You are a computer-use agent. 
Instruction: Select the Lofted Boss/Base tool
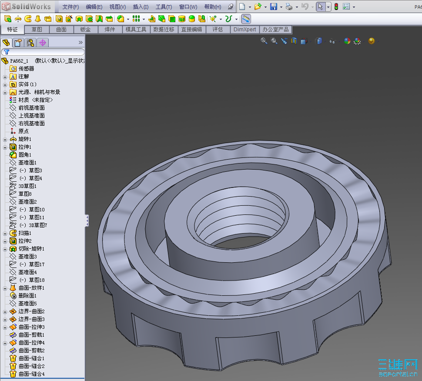click(38, 19)
